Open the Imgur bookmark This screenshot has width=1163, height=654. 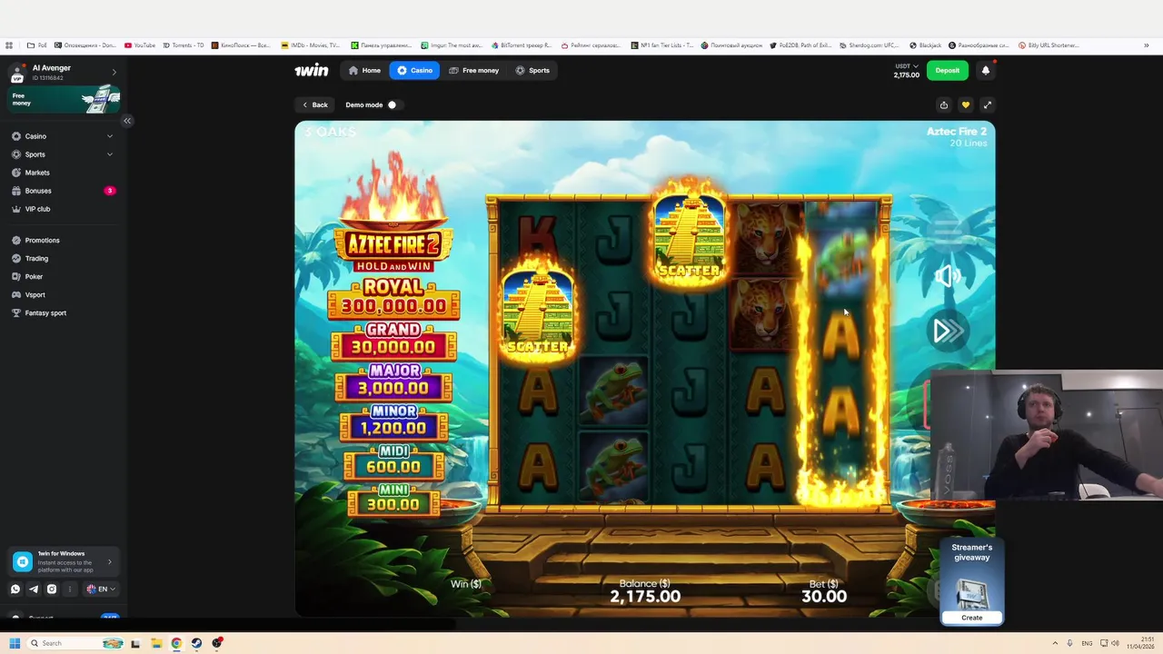pos(452,45)
